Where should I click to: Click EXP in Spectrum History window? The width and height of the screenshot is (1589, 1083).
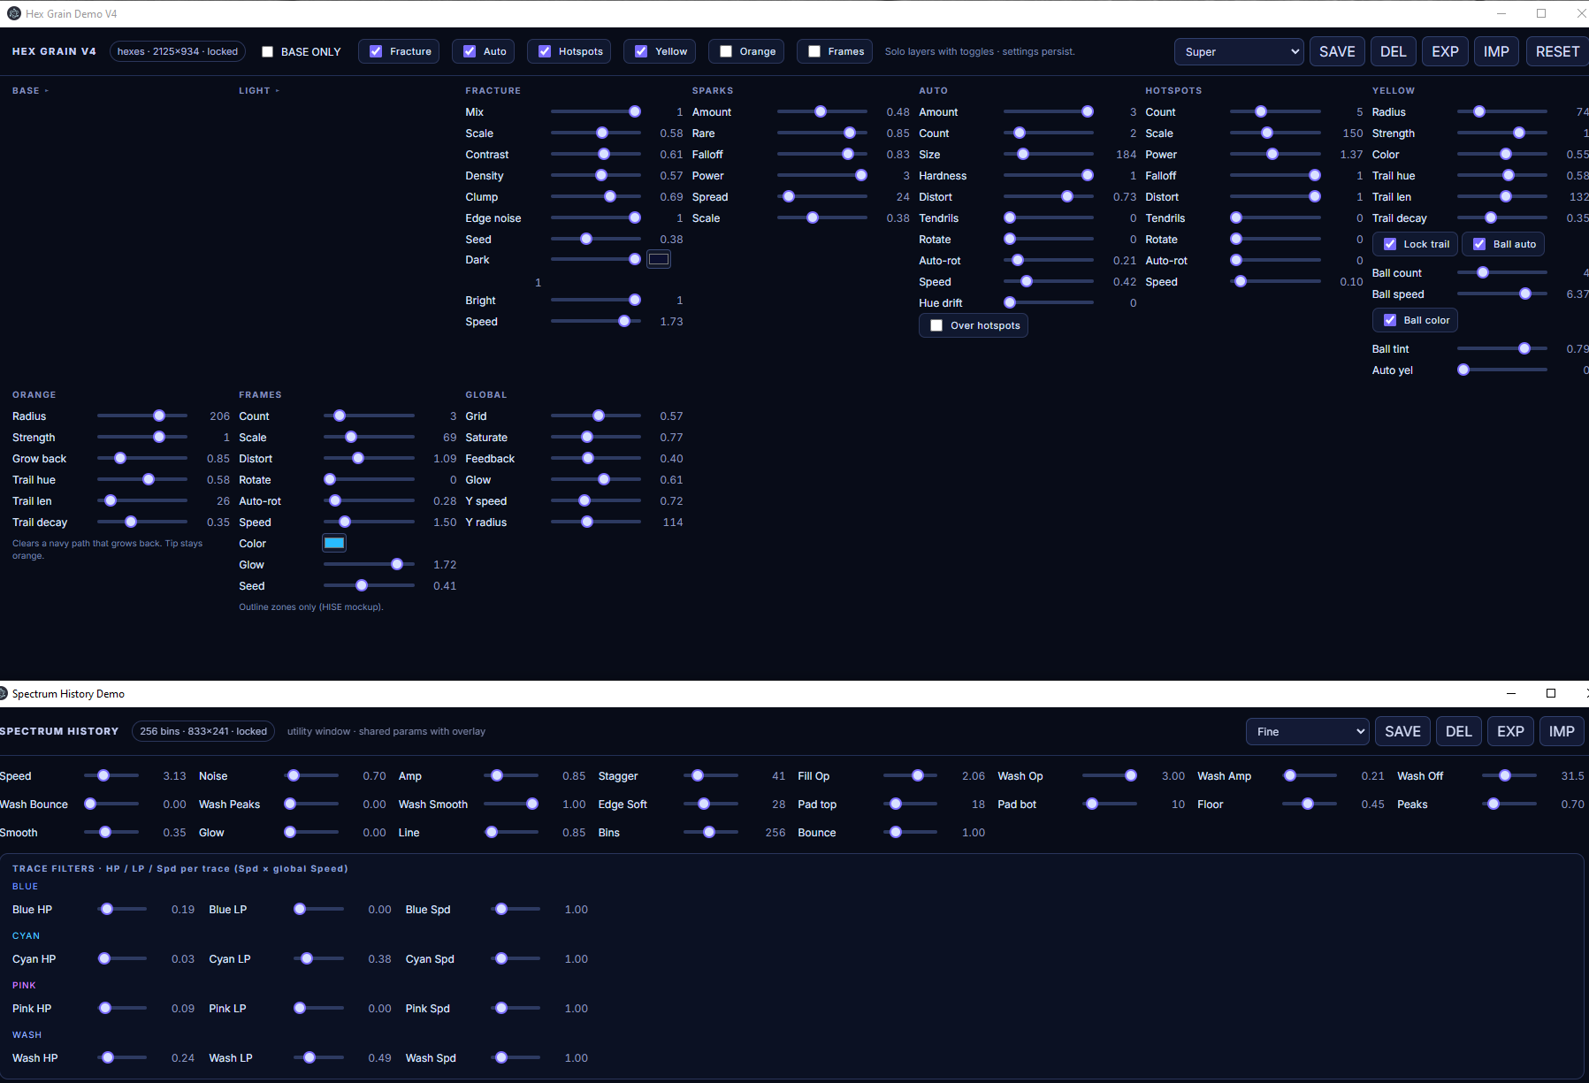[1510, 731]
